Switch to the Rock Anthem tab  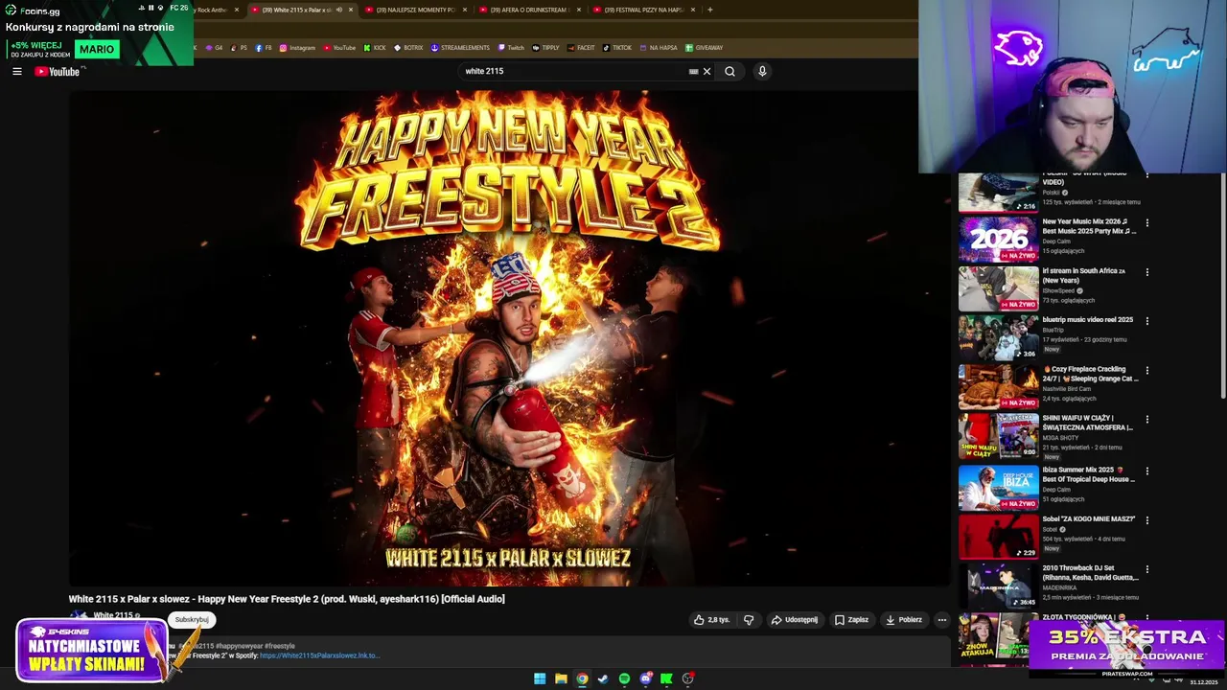pyautogui.click(x=213, y=10)
